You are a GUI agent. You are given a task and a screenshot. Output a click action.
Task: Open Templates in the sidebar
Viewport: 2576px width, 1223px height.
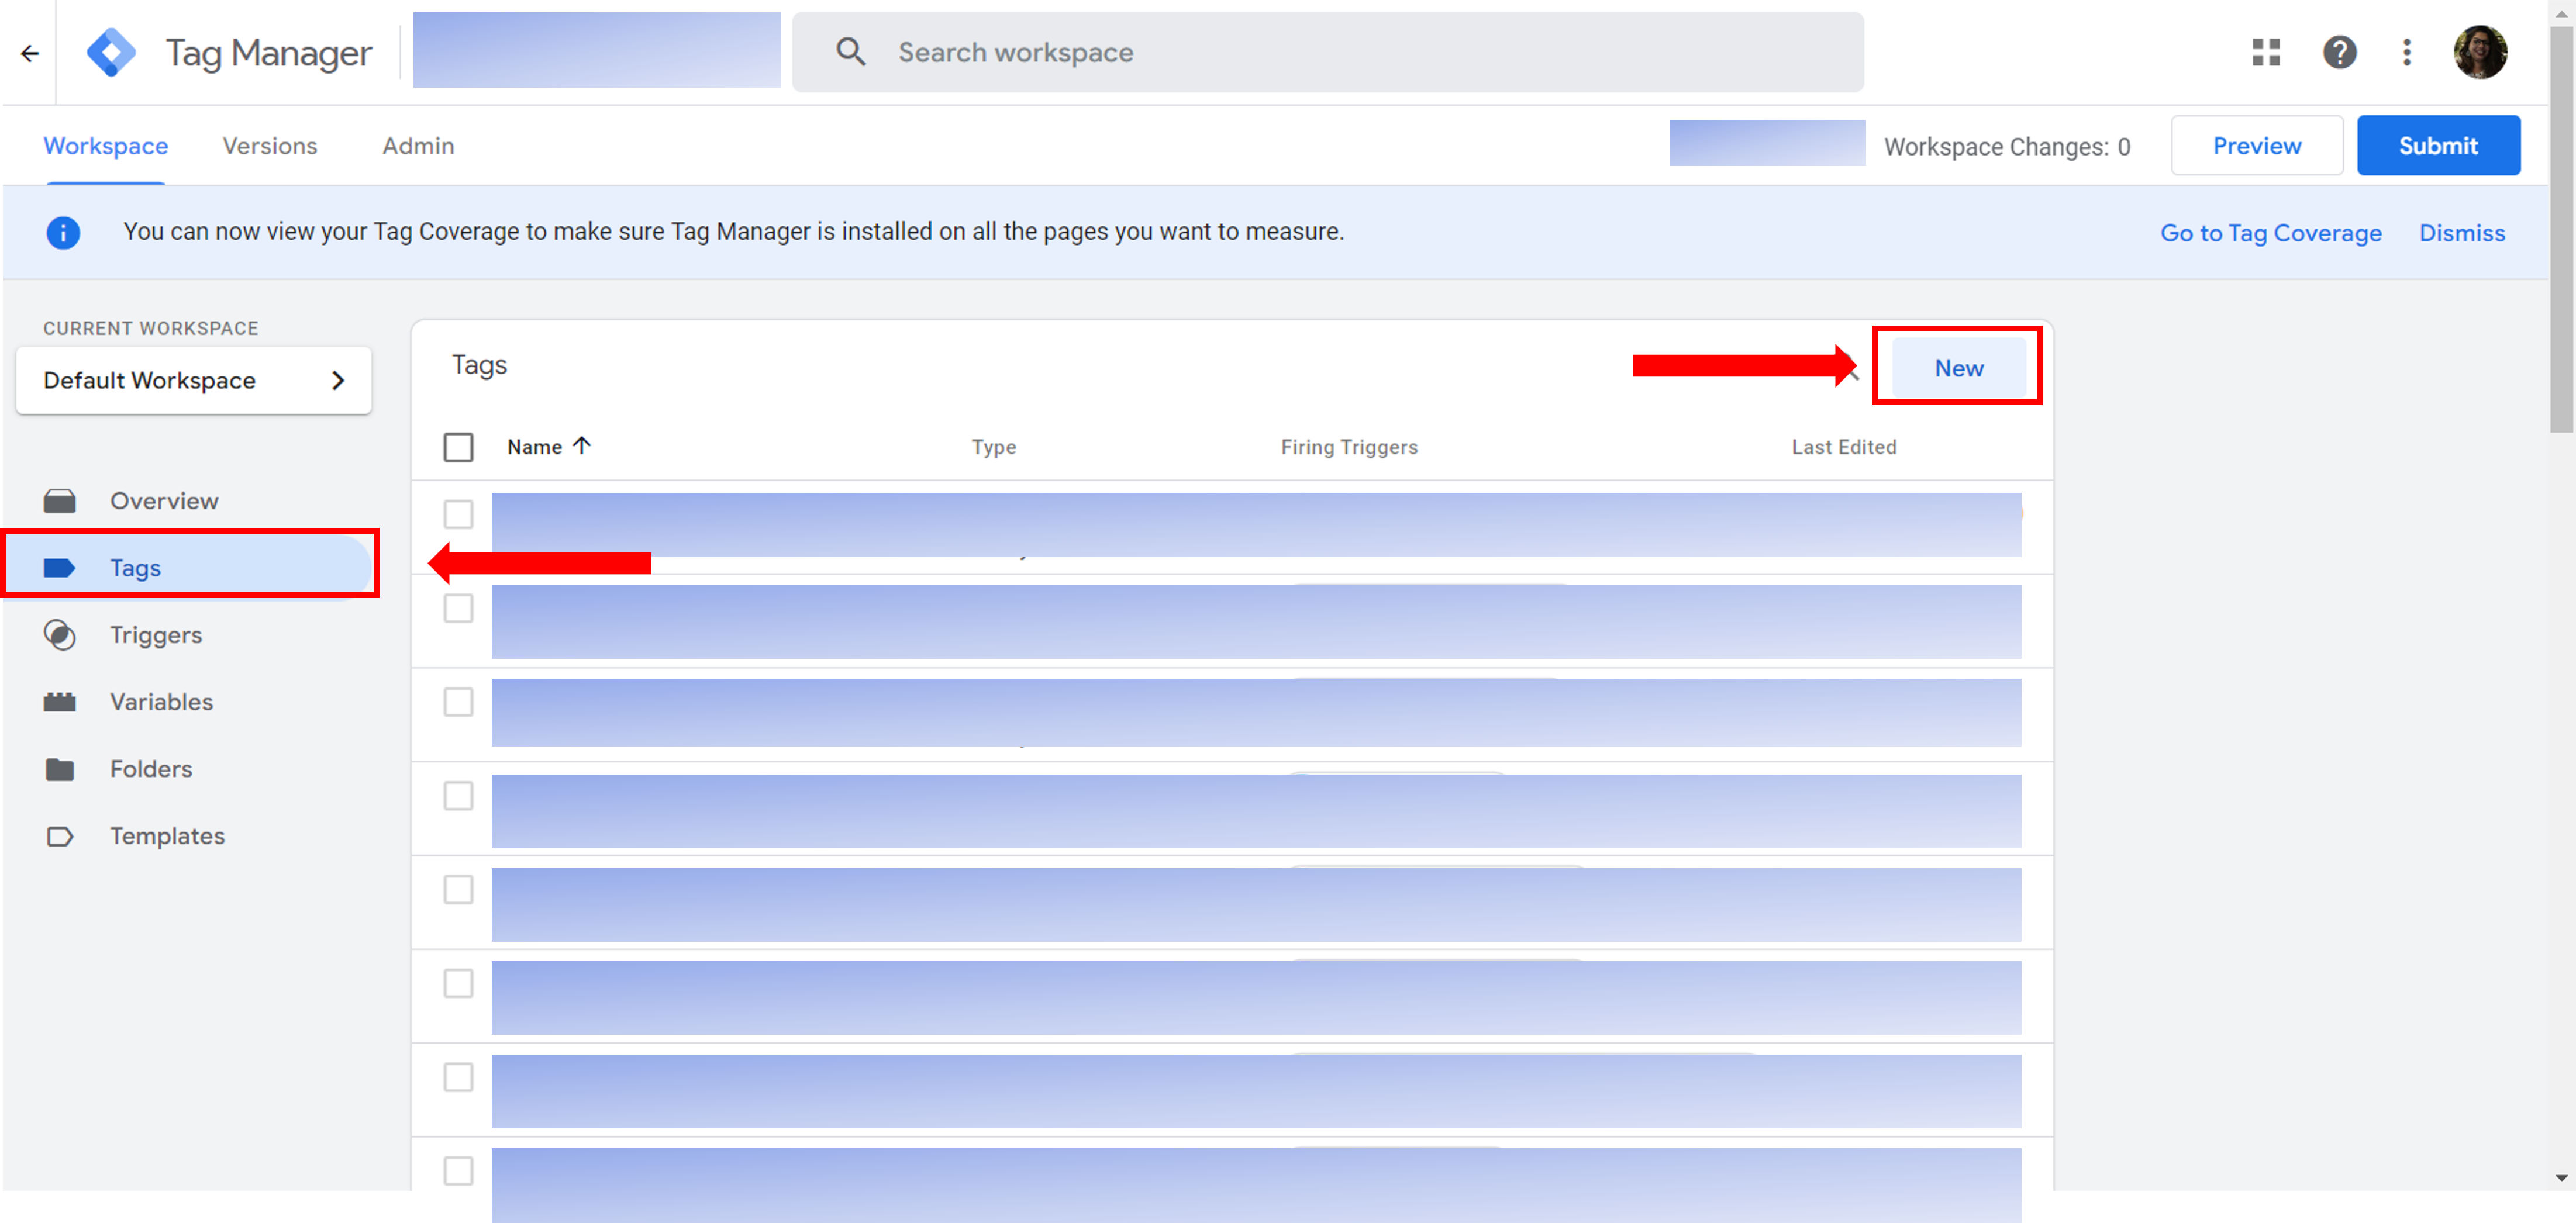167,836
